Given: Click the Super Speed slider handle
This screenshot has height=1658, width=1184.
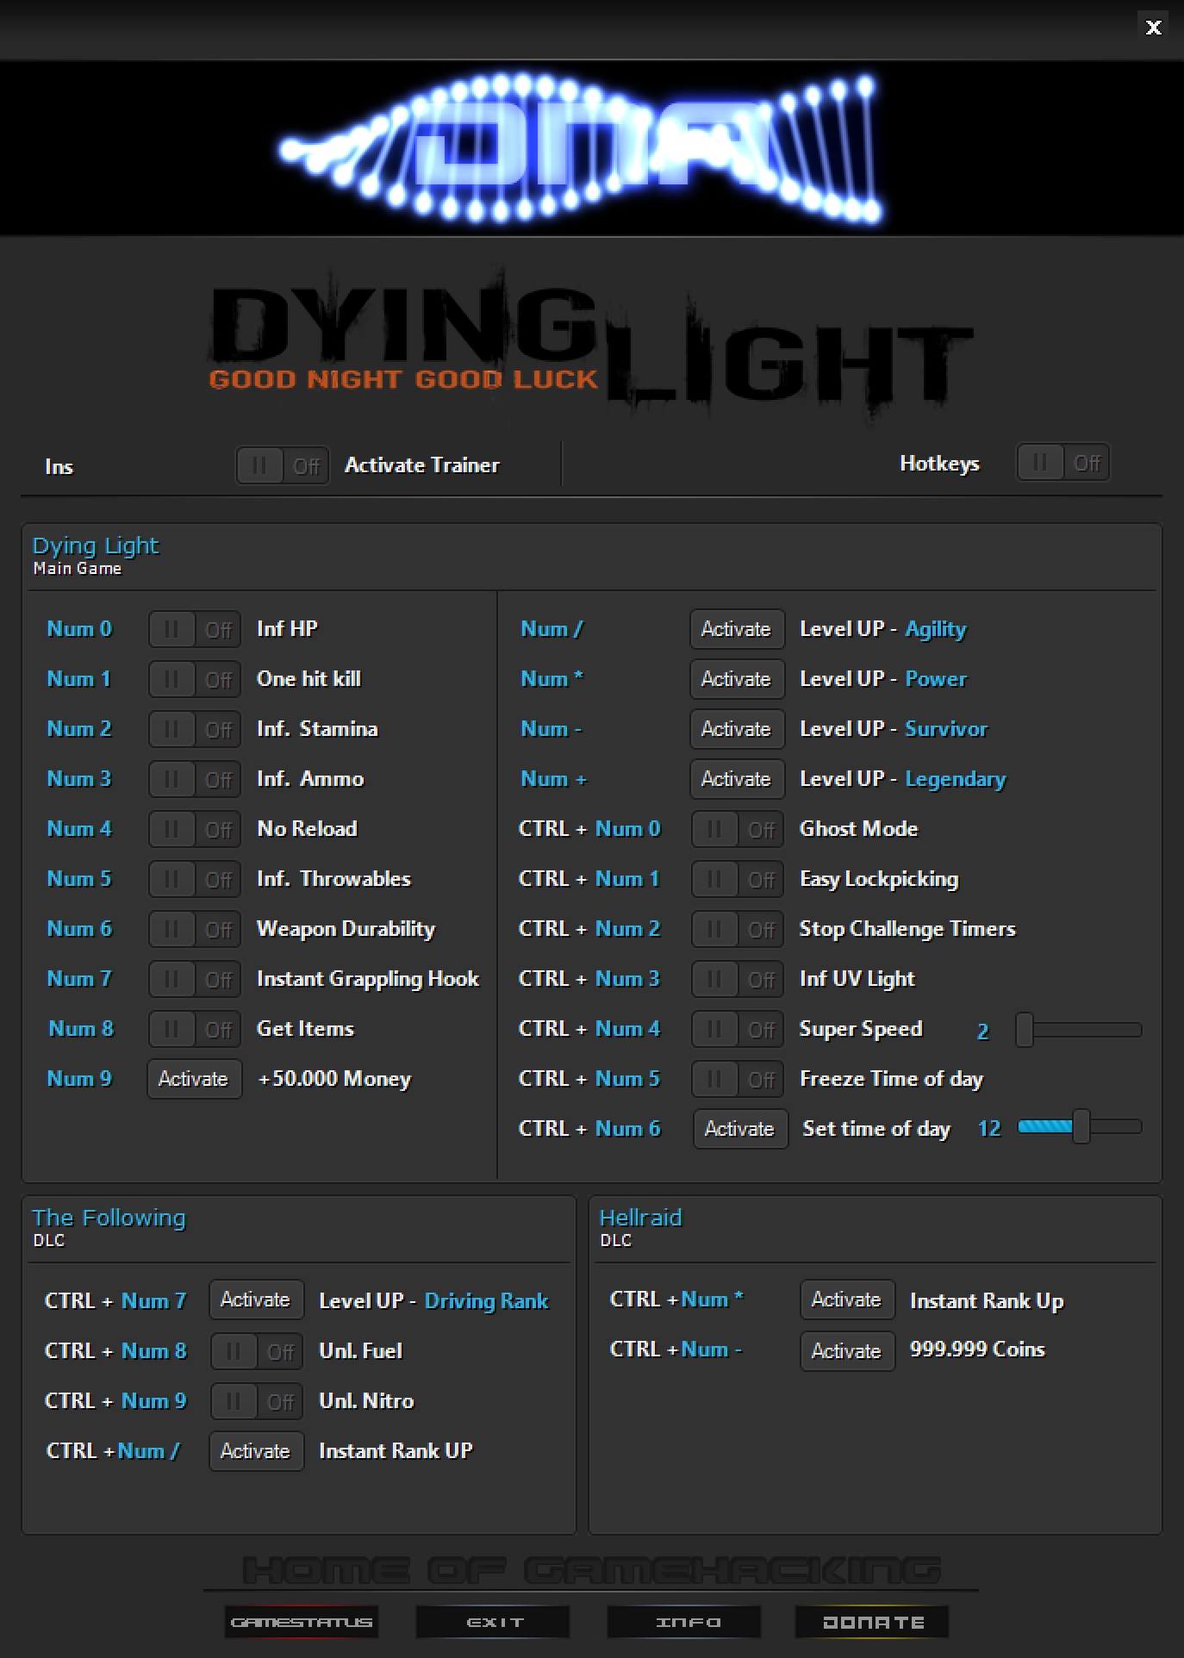Looking at the screenshot, I should (x=1025, y=1030).
